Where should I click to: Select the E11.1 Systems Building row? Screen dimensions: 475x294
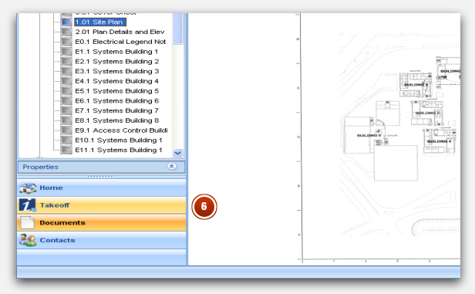(119, 150)
